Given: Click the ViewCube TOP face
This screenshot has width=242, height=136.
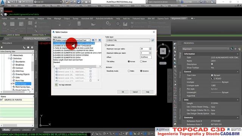Looking at the screenshot, I should click(x=163, y=51).
